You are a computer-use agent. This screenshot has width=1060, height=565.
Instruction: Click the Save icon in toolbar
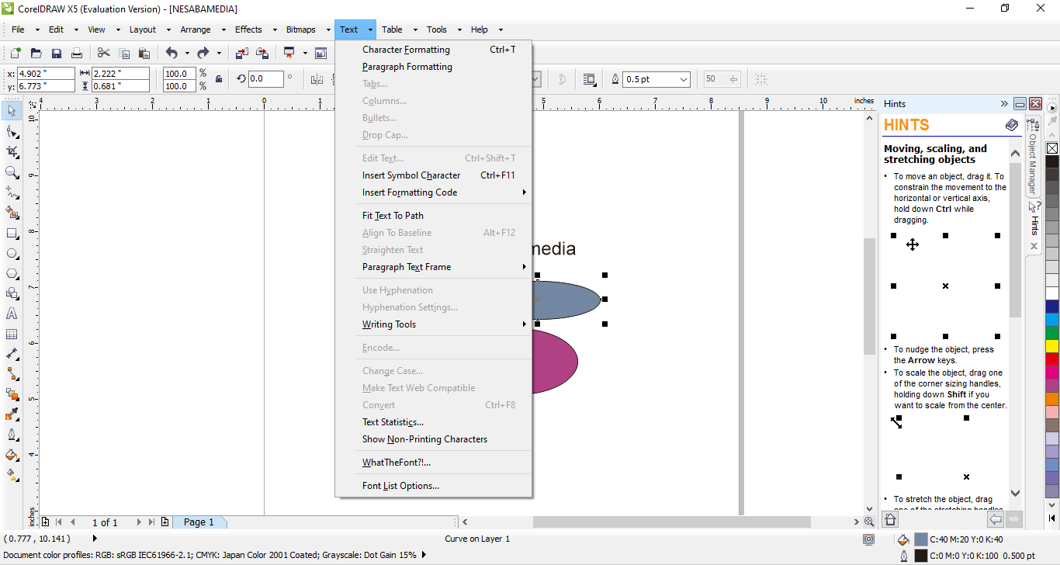(56, 54)
